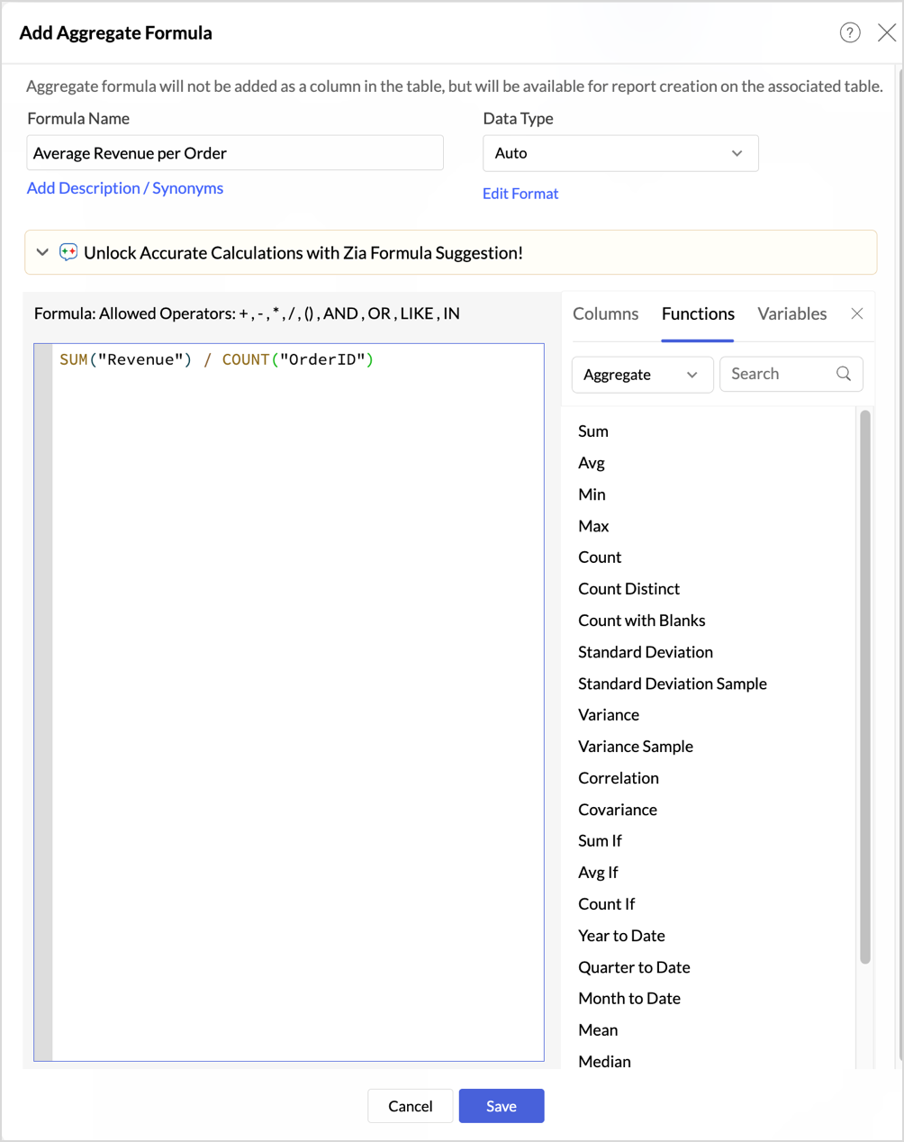Viewport: 904px width, 1142px height.
Task: Open the Data Type dropdown
Action: point(620,153)
